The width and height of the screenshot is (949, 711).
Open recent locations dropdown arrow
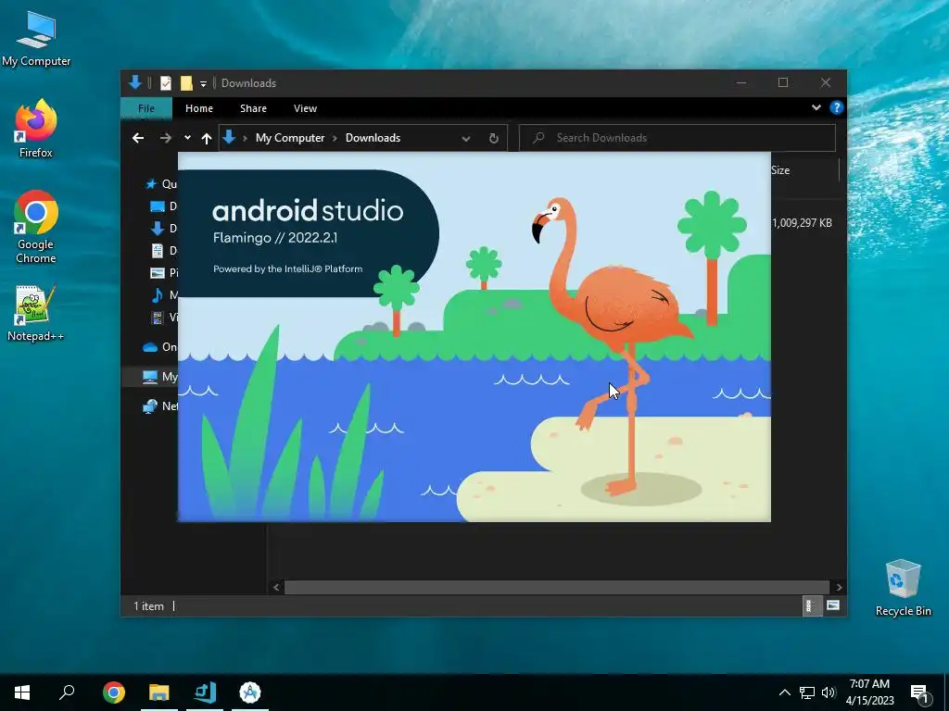point(187,138)
